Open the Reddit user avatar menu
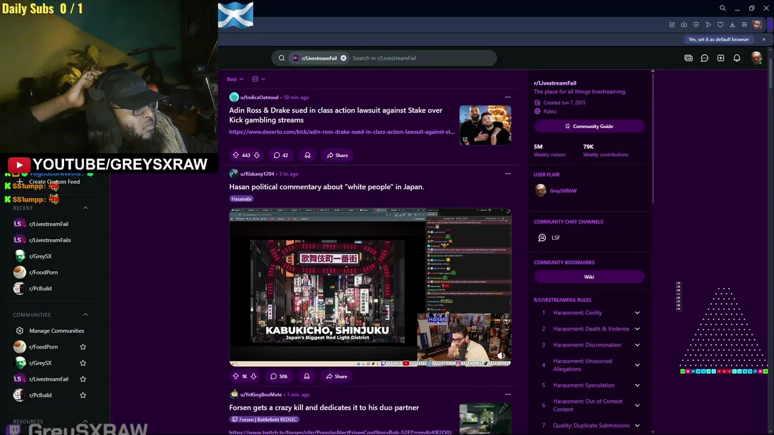Screen dimensions: 774x435 coord(756,58)
